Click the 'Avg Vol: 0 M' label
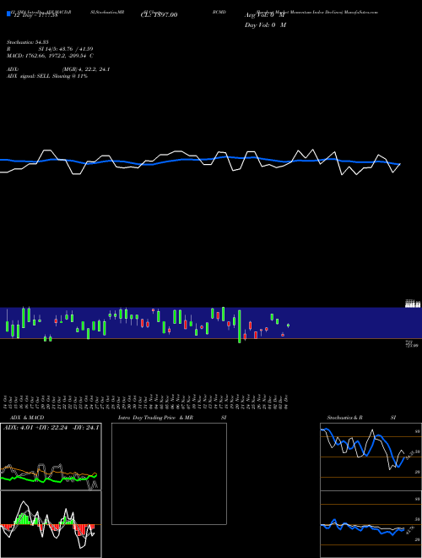Image resolution: width=422 pixels, height=558 pixels. point(265,15)
